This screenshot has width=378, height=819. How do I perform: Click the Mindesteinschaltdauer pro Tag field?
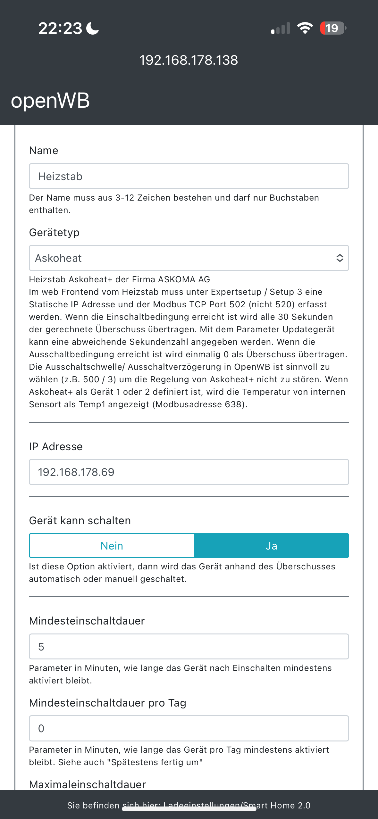(189, 728)
